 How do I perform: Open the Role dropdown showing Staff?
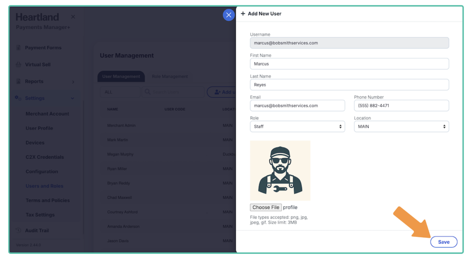(297, 127)
